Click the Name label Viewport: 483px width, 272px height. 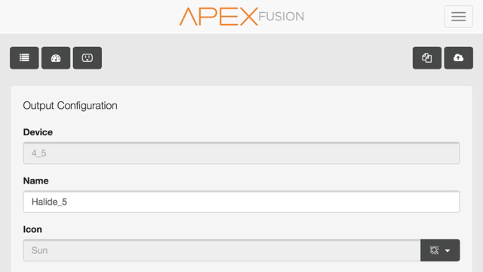(35, 181)
